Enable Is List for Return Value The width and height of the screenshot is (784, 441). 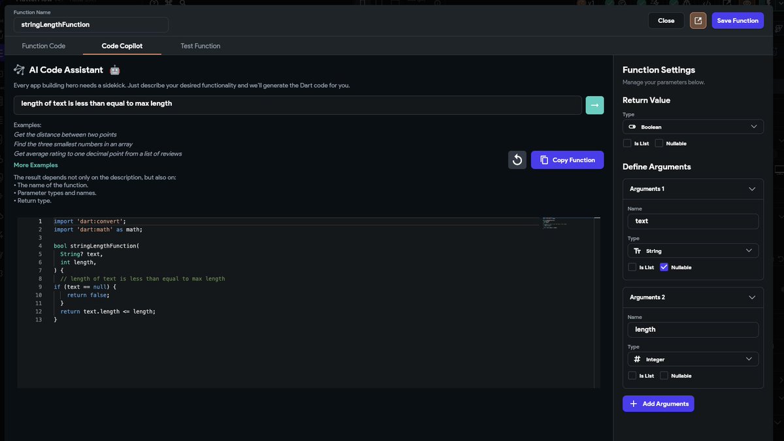(628, 143)
